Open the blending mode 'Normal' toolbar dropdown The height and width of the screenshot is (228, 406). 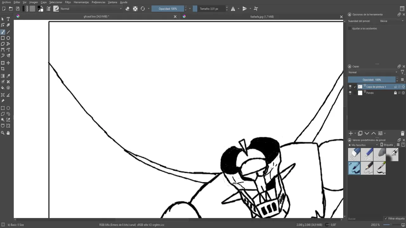pyautogui.click(x=91, y=9)
